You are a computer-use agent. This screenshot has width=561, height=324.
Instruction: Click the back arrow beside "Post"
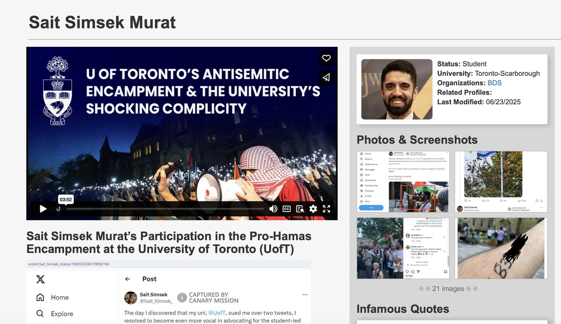[x=128, y=279]
